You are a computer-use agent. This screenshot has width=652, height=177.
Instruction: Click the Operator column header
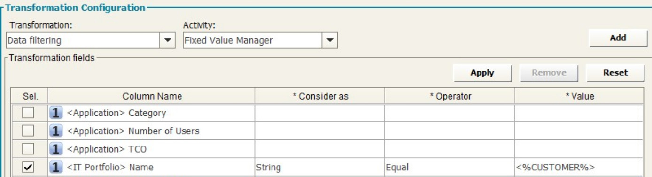450,96
